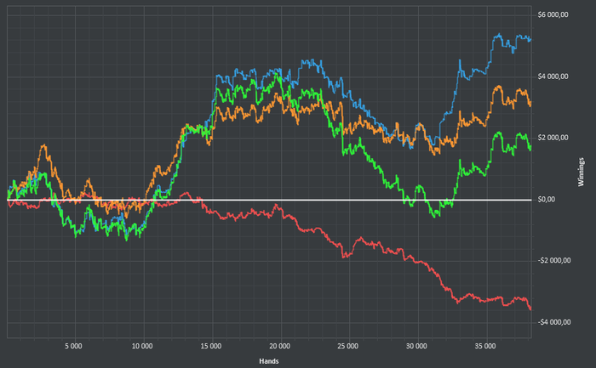Select the Hands axis title
Viewport: 596px width, 368px height.
pyautogui.click(x=269, y=361)
